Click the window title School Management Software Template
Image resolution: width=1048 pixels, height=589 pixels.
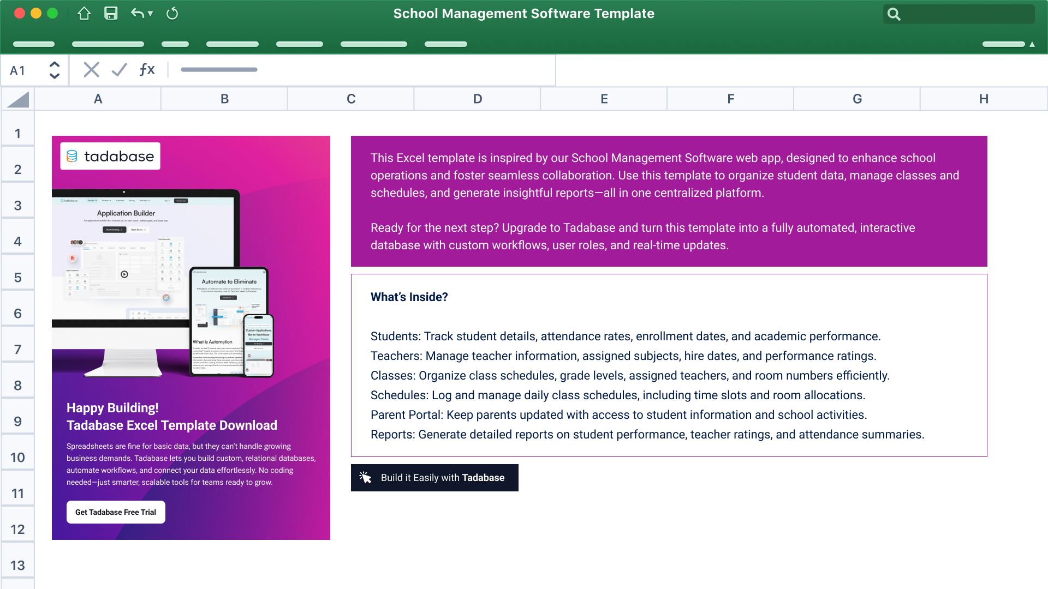click(524, 14)
